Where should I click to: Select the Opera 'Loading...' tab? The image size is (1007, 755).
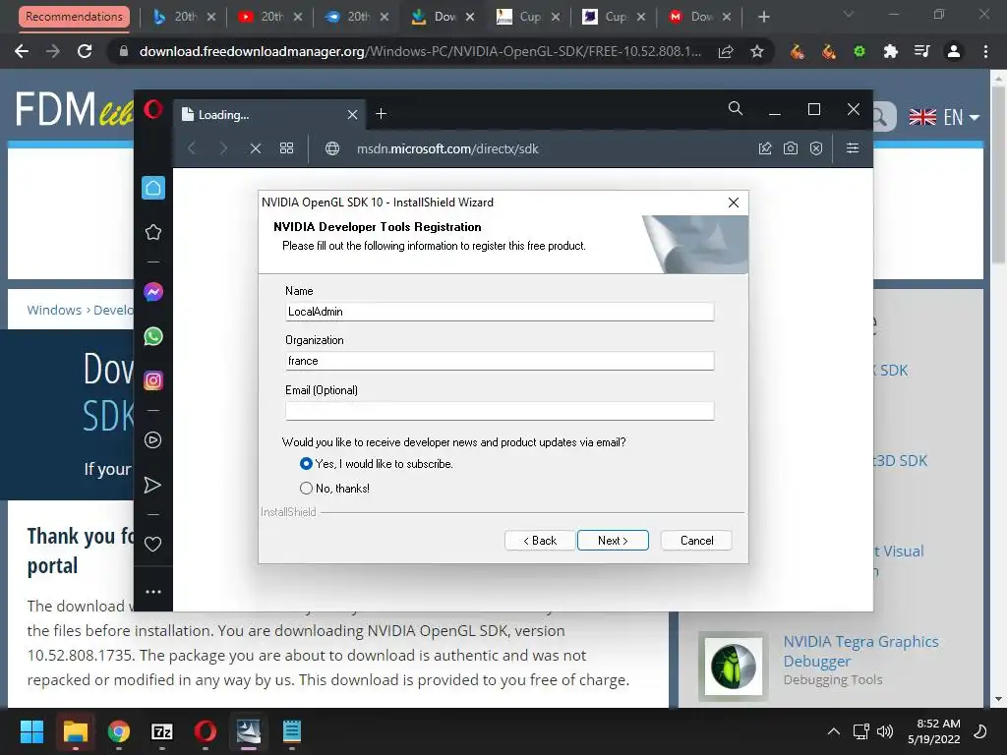(269, 114)
